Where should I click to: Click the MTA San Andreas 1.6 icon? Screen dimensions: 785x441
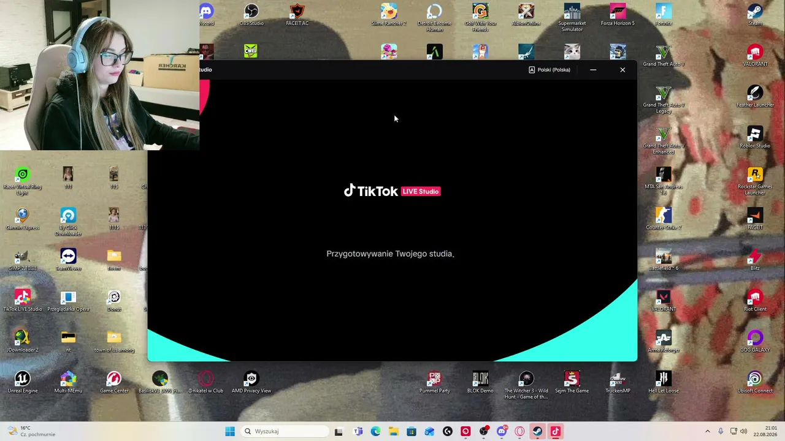(x=664, y=181)
